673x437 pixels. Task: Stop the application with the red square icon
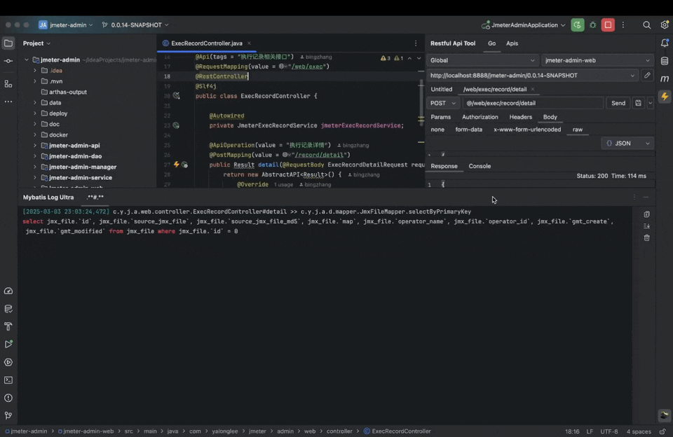(x=607, y=25)
